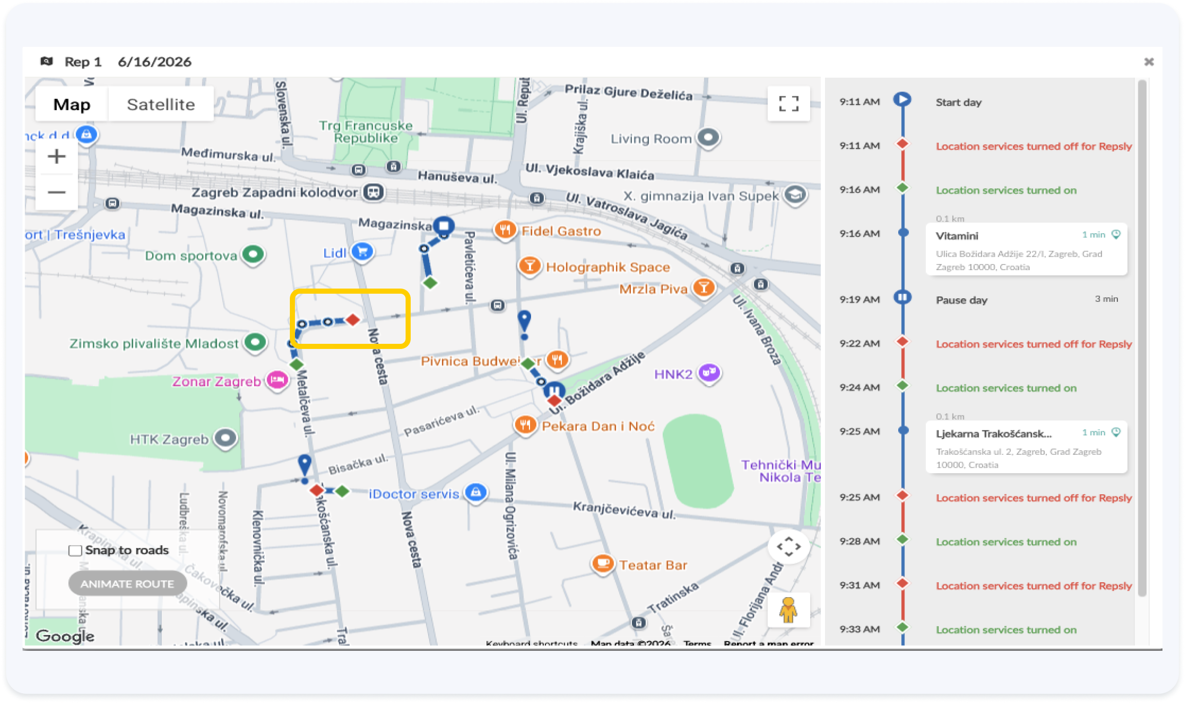1185x703 pixels.
Task: Click the 'Pause day' timeline label
Action: click(961, 300)
